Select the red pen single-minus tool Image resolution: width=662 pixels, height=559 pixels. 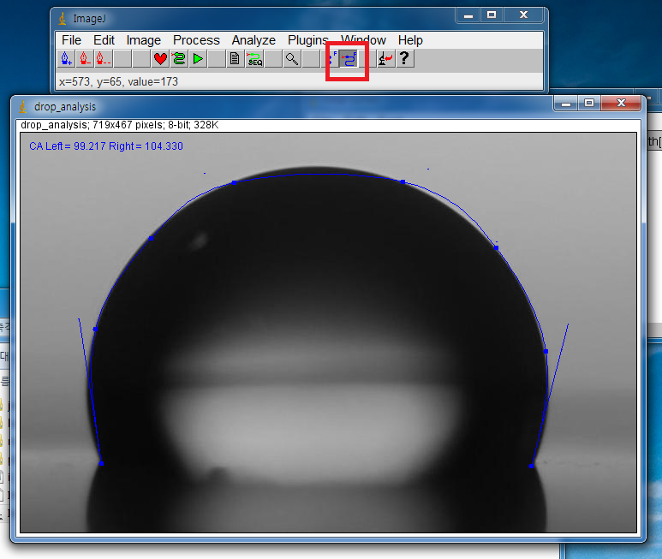(85, 59)
